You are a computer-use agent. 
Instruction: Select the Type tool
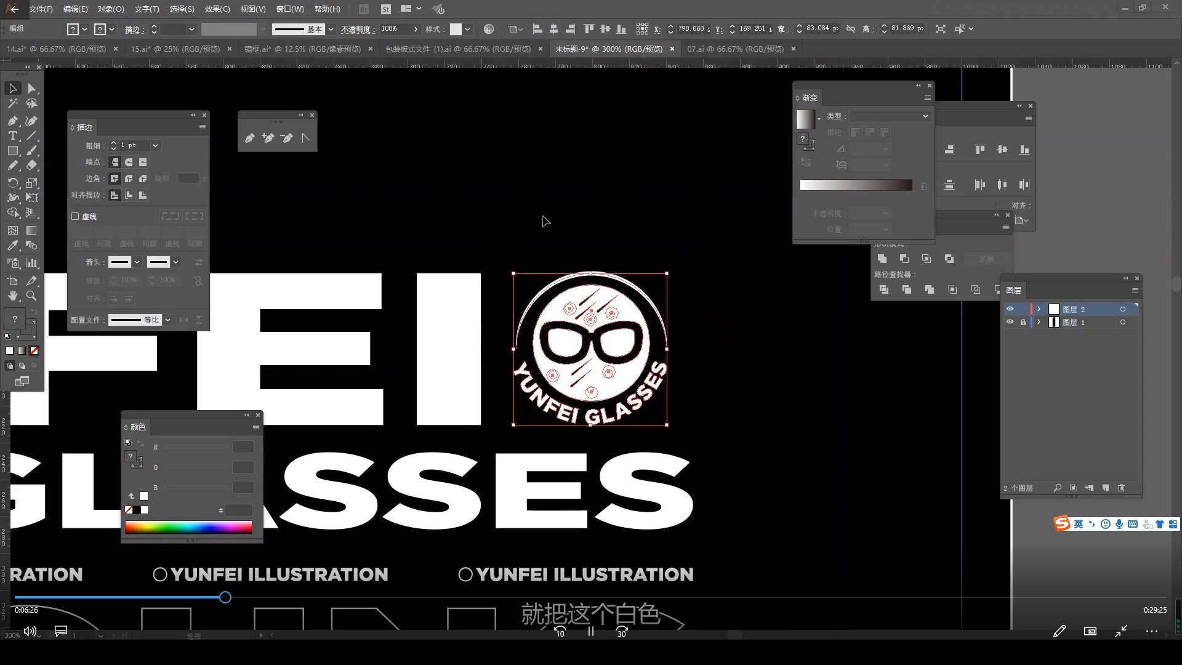(12, 136)
